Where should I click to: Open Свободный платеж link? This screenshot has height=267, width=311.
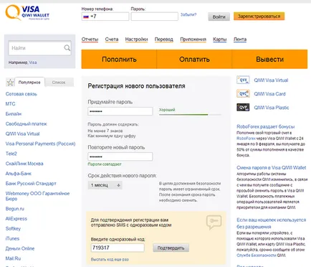click(x=26, y=124)
